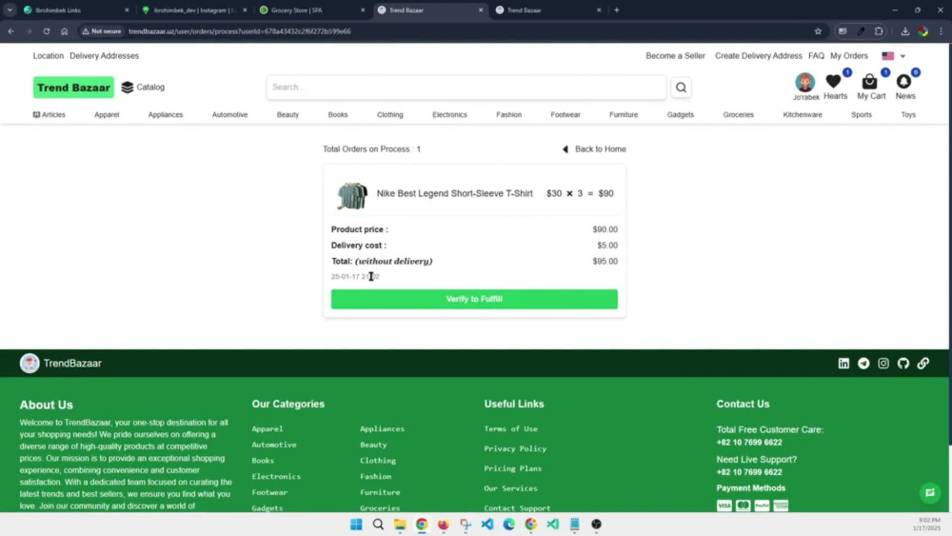Select the Toys category

click(907, 115)
